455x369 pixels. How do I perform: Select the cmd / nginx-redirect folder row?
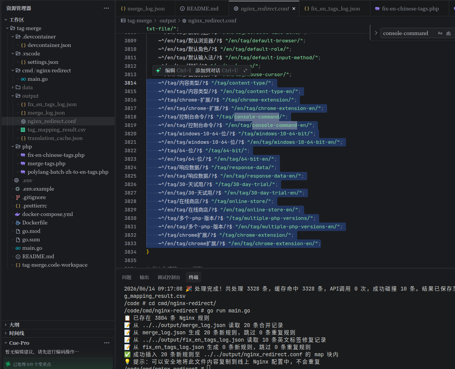coord(58,71)
